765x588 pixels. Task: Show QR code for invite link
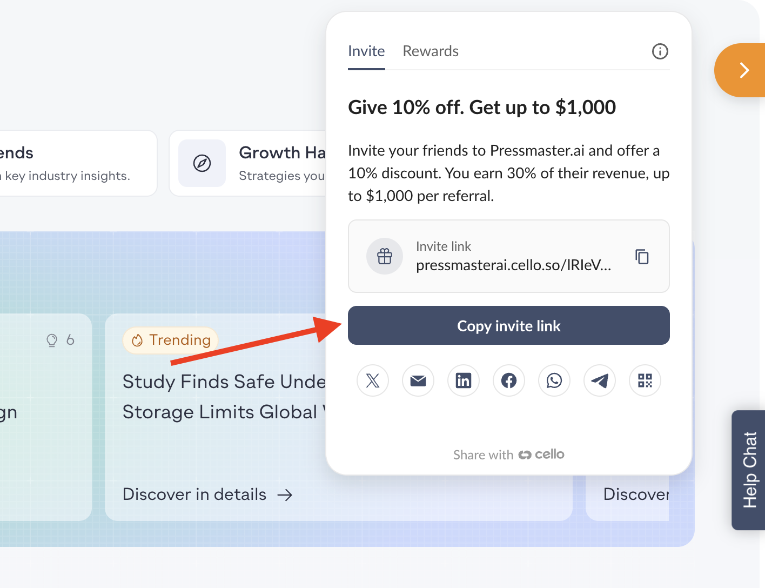[645, 380]
